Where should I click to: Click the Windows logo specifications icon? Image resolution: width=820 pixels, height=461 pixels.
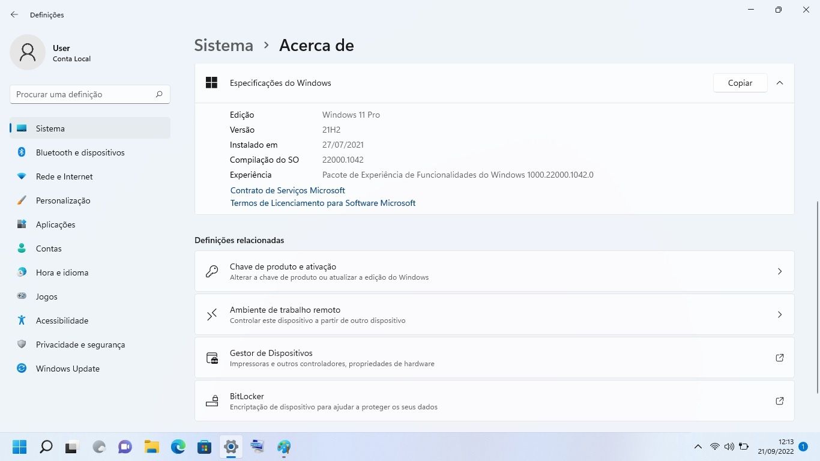[211, 83]
